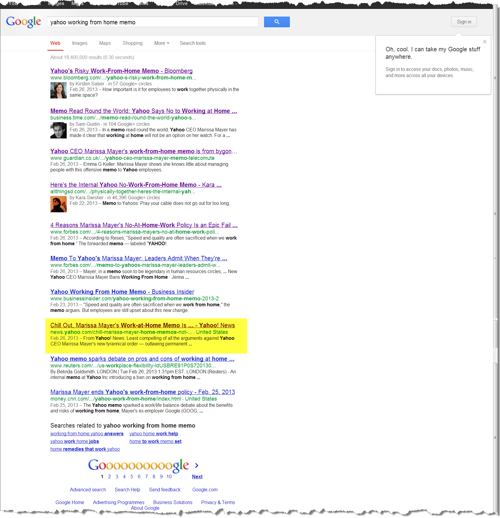Viewport: 500px width, 518px height.
Task: Click the Drive link in top bar
Action: click(182, 3)
